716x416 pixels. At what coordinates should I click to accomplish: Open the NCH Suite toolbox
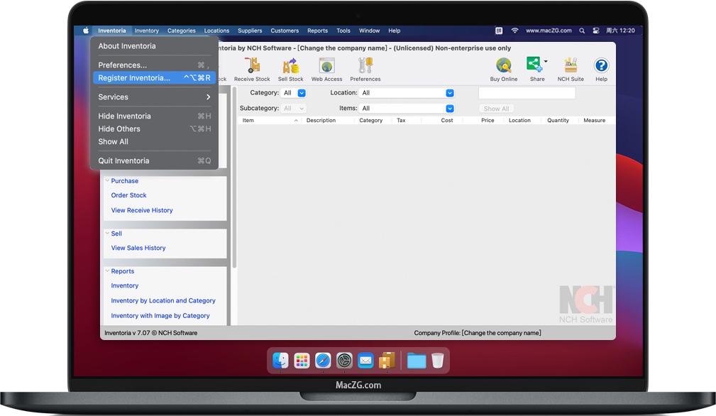click(571, 67)
